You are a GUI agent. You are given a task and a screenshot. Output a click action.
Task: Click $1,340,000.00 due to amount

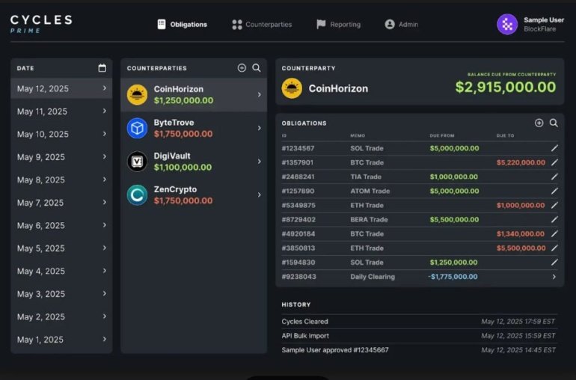(521, 233)
